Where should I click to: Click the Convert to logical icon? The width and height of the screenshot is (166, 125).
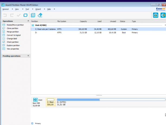4,35
